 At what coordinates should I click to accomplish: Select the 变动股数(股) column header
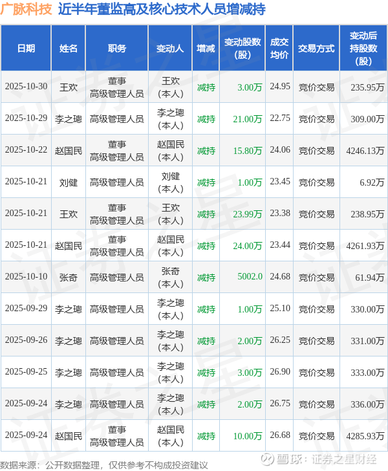(242, 49)
